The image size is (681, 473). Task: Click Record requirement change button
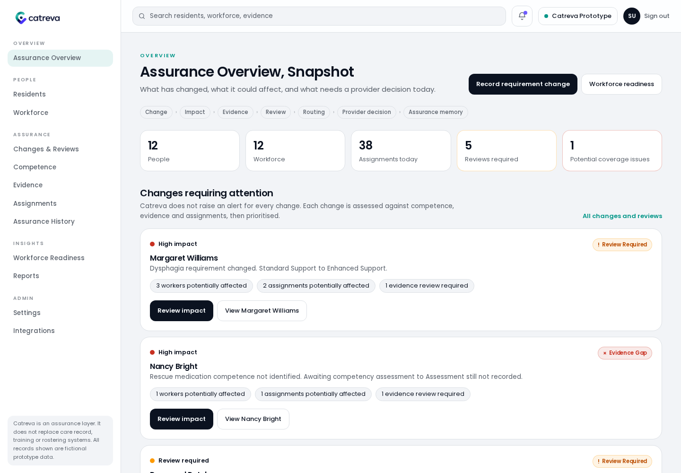click(523, 84)
